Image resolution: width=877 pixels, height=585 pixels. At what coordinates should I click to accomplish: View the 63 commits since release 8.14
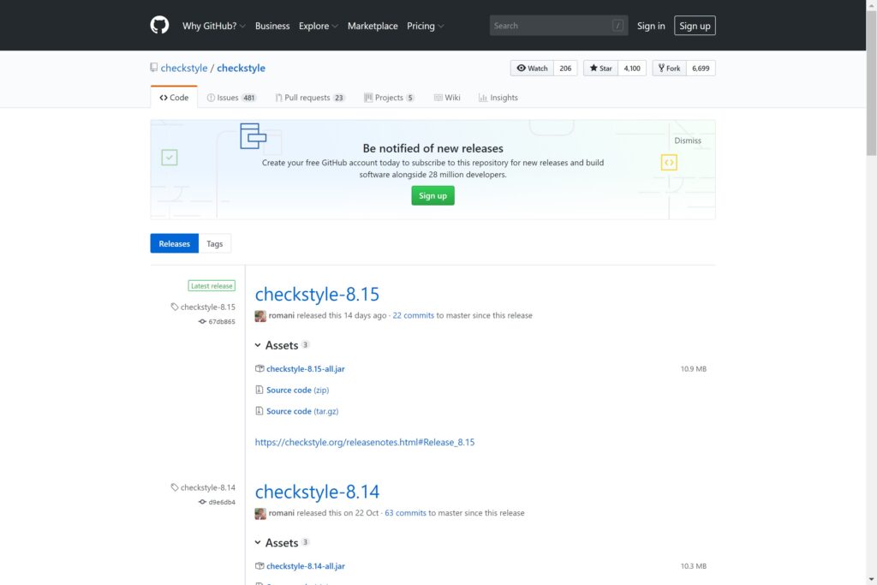coord(405,513)
